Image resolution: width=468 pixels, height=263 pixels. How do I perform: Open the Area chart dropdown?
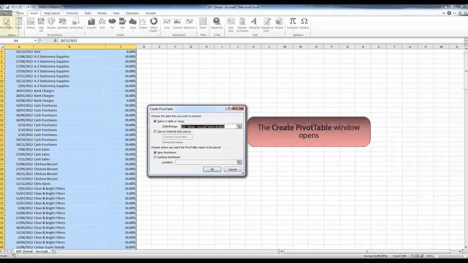point(133,24)
